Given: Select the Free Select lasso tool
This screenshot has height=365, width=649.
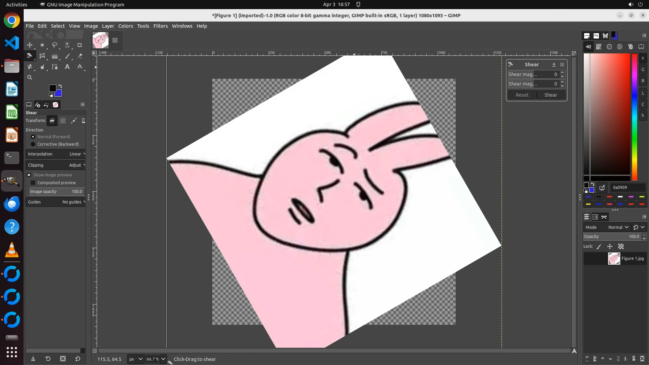Looking at the screenshot, I should click(55, 45).
